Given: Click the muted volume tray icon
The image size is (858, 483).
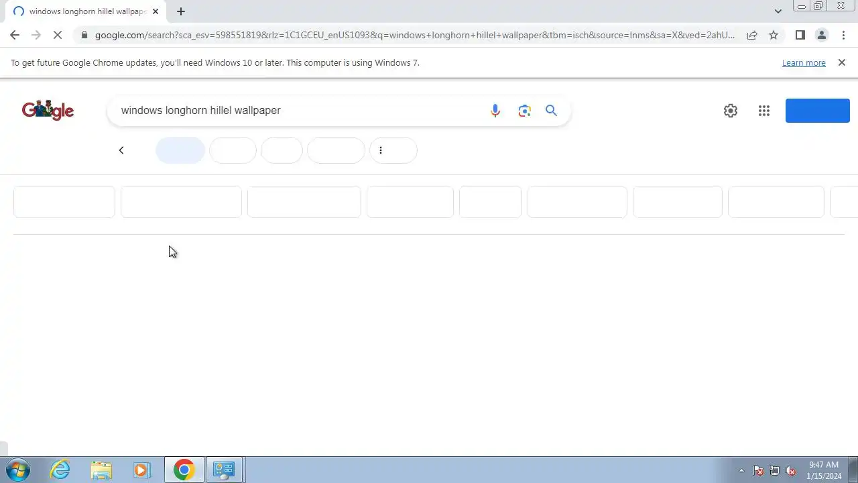Looking at the screenshot, I should point(790,470).
